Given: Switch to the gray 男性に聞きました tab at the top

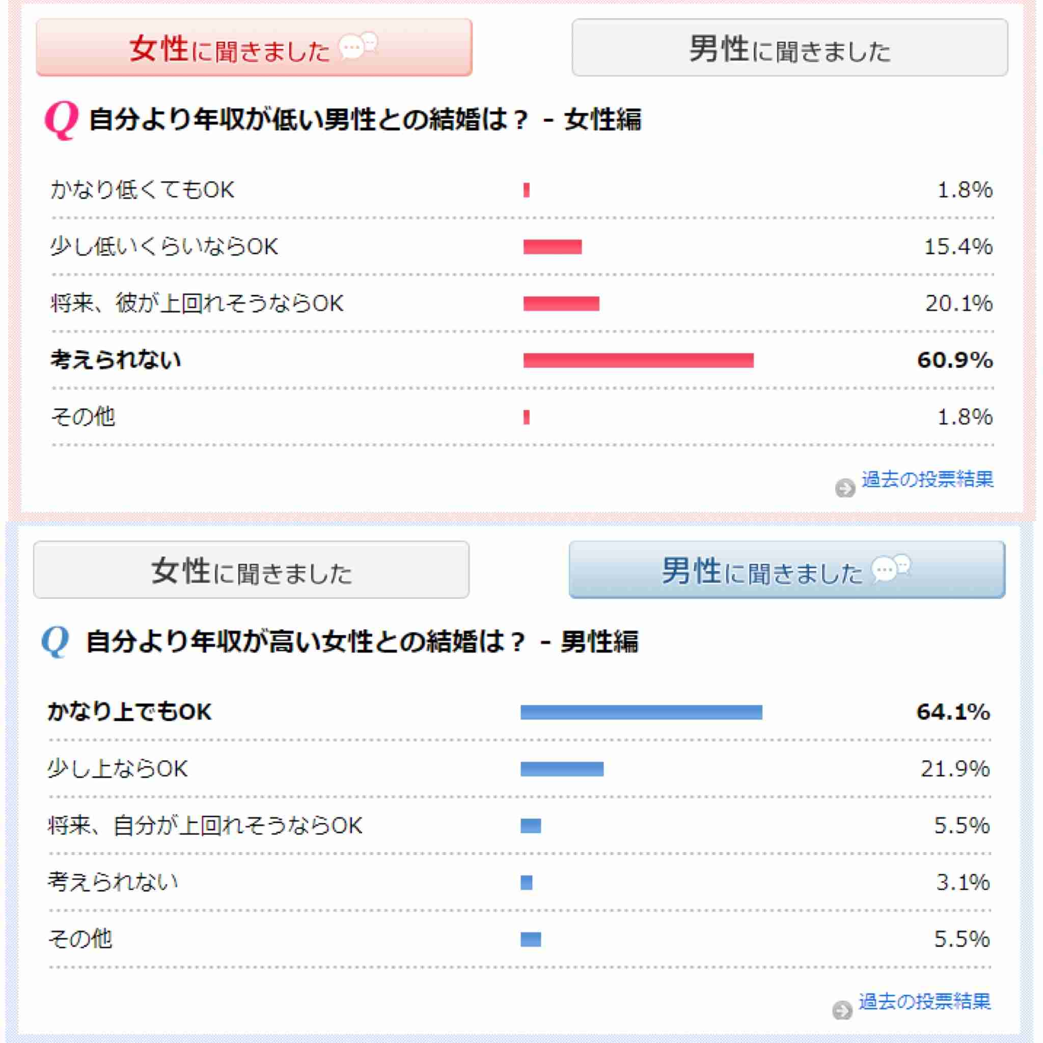Looking at the screenshot, I should point(790,47).
